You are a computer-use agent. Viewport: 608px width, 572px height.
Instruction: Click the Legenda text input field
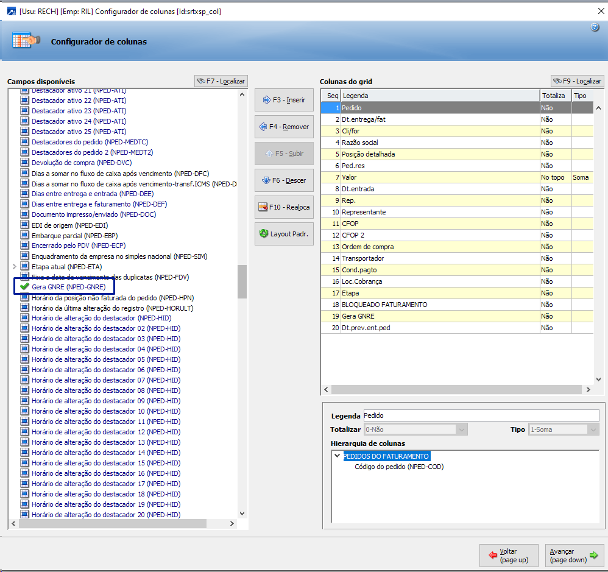tap(481, 415)
